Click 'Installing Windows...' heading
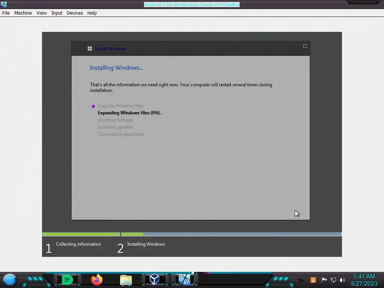The width and height of the screenshot is (384, 288). [x=116, y=68]
